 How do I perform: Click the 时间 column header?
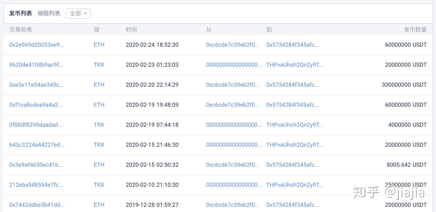tap(131, 30)
